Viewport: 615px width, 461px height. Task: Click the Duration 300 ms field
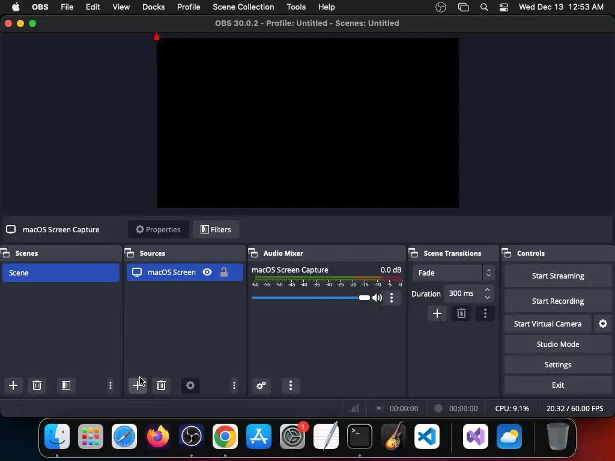pyautogui.click(x=468, y=293)
